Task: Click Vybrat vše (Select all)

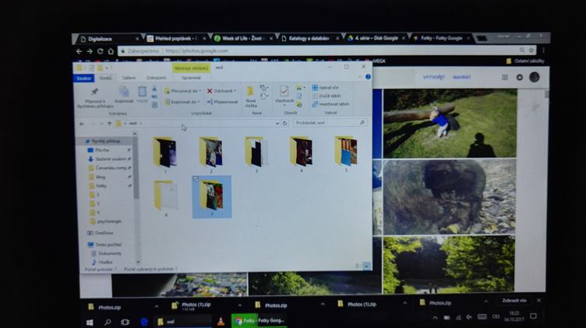Action: pyautogui.click(x=326, y=87)
